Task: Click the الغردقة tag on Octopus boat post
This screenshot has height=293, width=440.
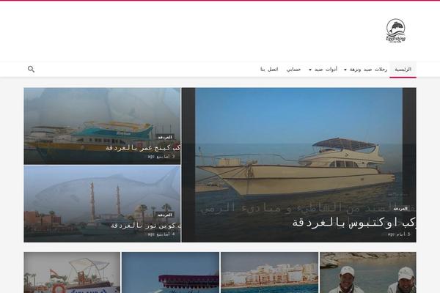Action: pos(400,209)
